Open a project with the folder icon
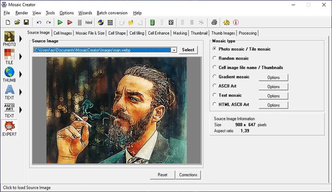The width and height of the screenshot is (332, 192). point(17,22)
